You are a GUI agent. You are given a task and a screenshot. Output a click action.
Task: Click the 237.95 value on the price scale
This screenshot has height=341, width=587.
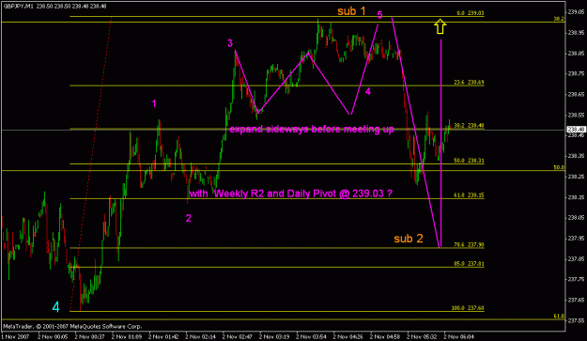pyautogui.click(x=577, y=238)
